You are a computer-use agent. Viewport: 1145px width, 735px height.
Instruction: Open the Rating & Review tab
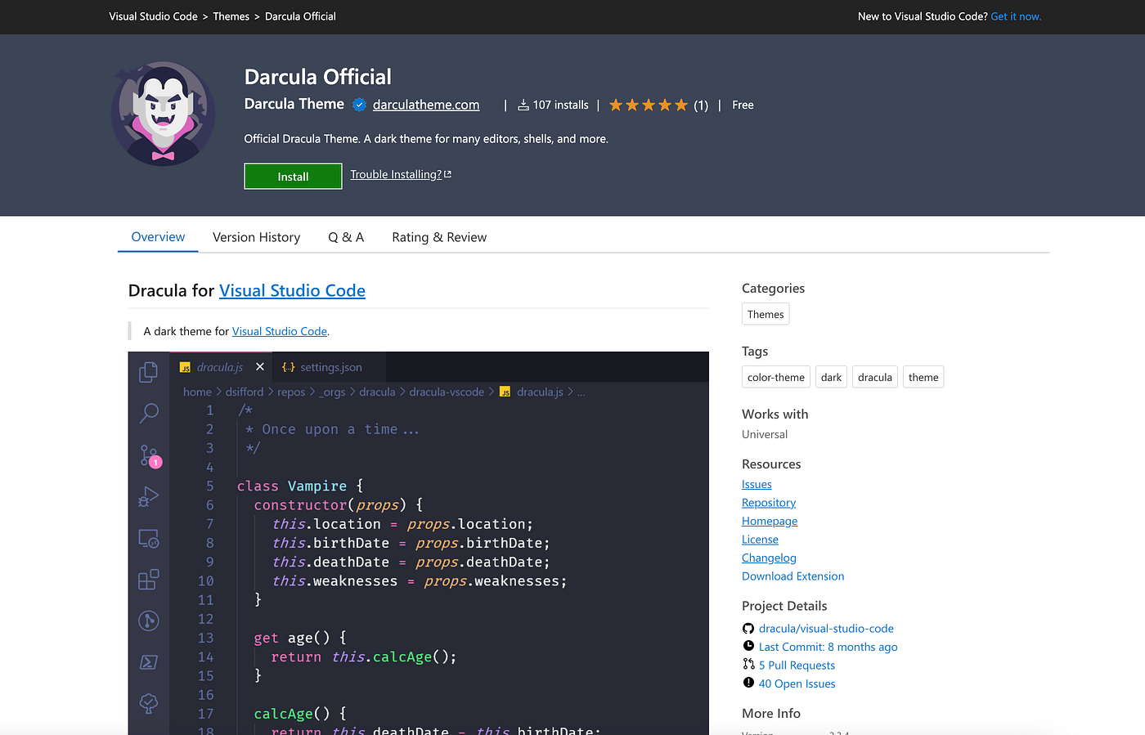point(439,237)
